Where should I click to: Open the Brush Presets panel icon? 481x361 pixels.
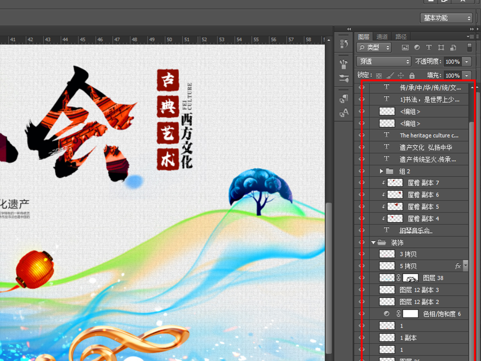(x=344, y=64)
